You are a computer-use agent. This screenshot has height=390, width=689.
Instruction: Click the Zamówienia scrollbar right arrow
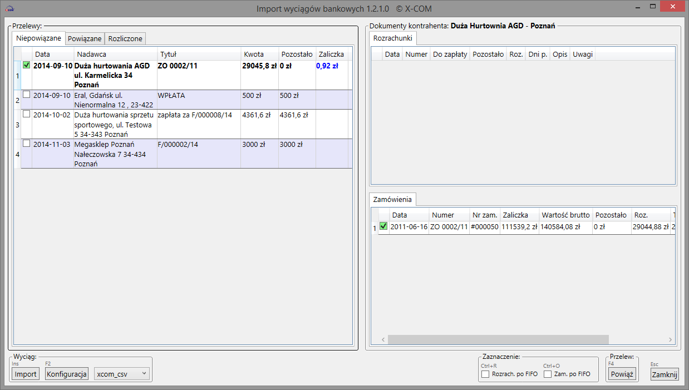click(671, 339)
